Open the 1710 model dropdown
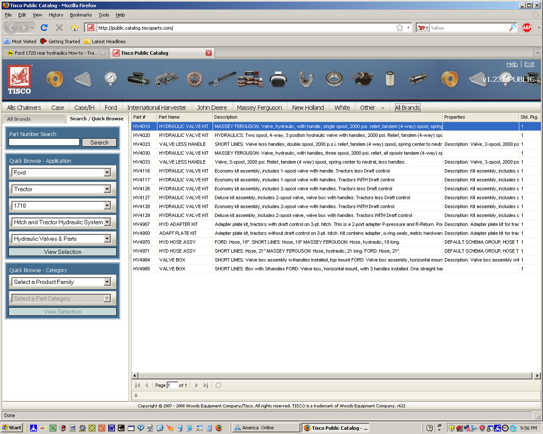 [107, 206]
